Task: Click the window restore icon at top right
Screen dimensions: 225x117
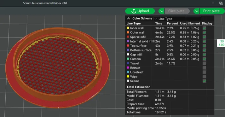Action: click(x=221, y=3)
